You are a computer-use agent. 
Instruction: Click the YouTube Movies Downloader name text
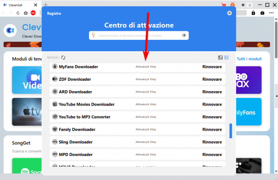86,104
